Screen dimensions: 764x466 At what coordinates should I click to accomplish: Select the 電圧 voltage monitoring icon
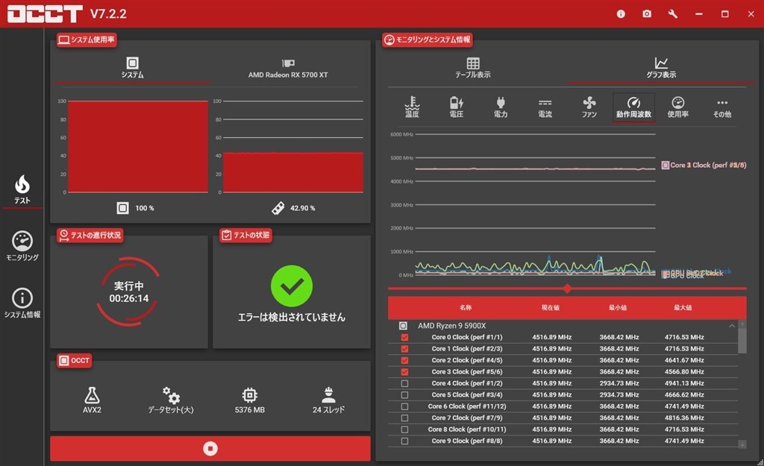[456, 107]
